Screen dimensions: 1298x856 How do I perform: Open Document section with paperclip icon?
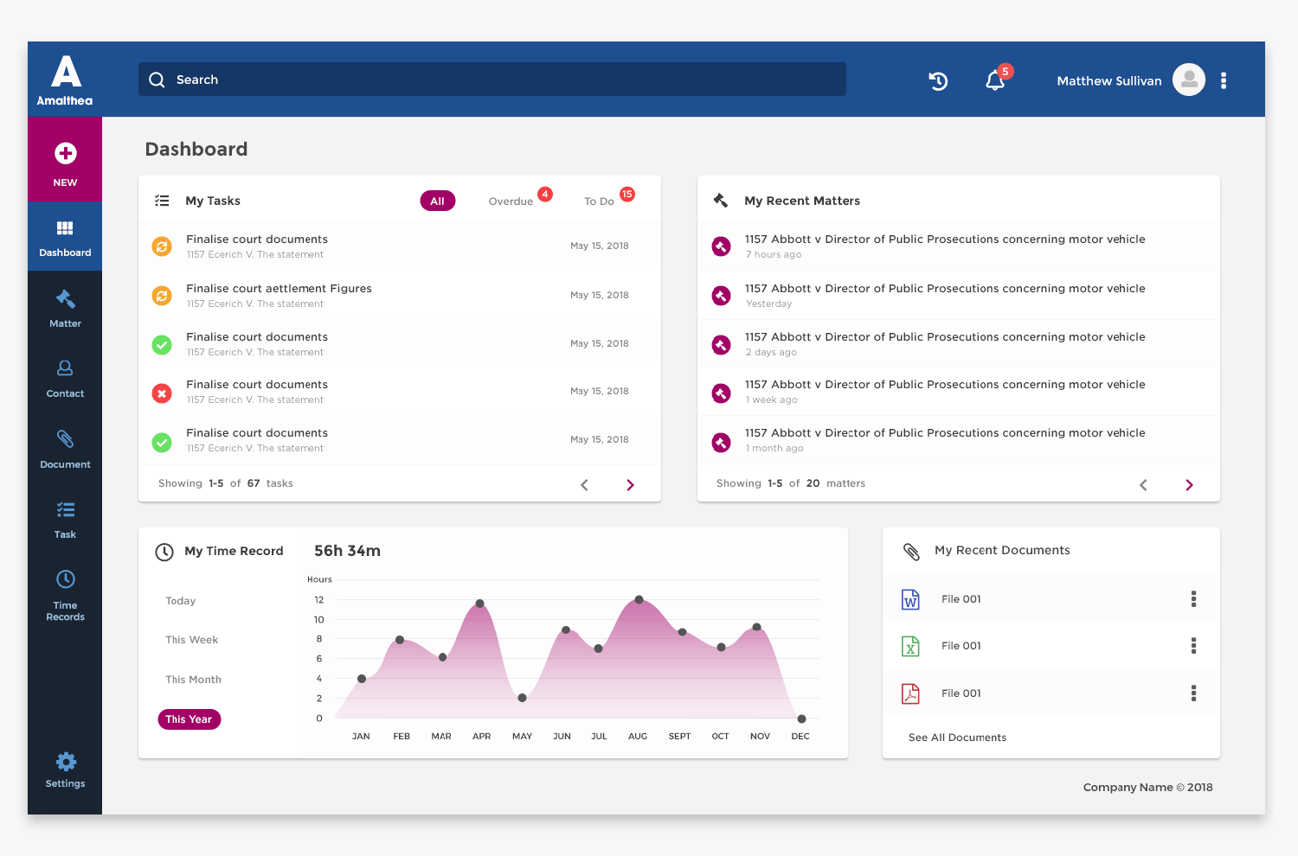pyautogui.click(x=65, y=449)
